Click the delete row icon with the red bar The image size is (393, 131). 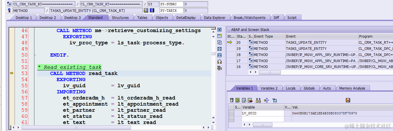pyautogui.click(x=250, y=100)
